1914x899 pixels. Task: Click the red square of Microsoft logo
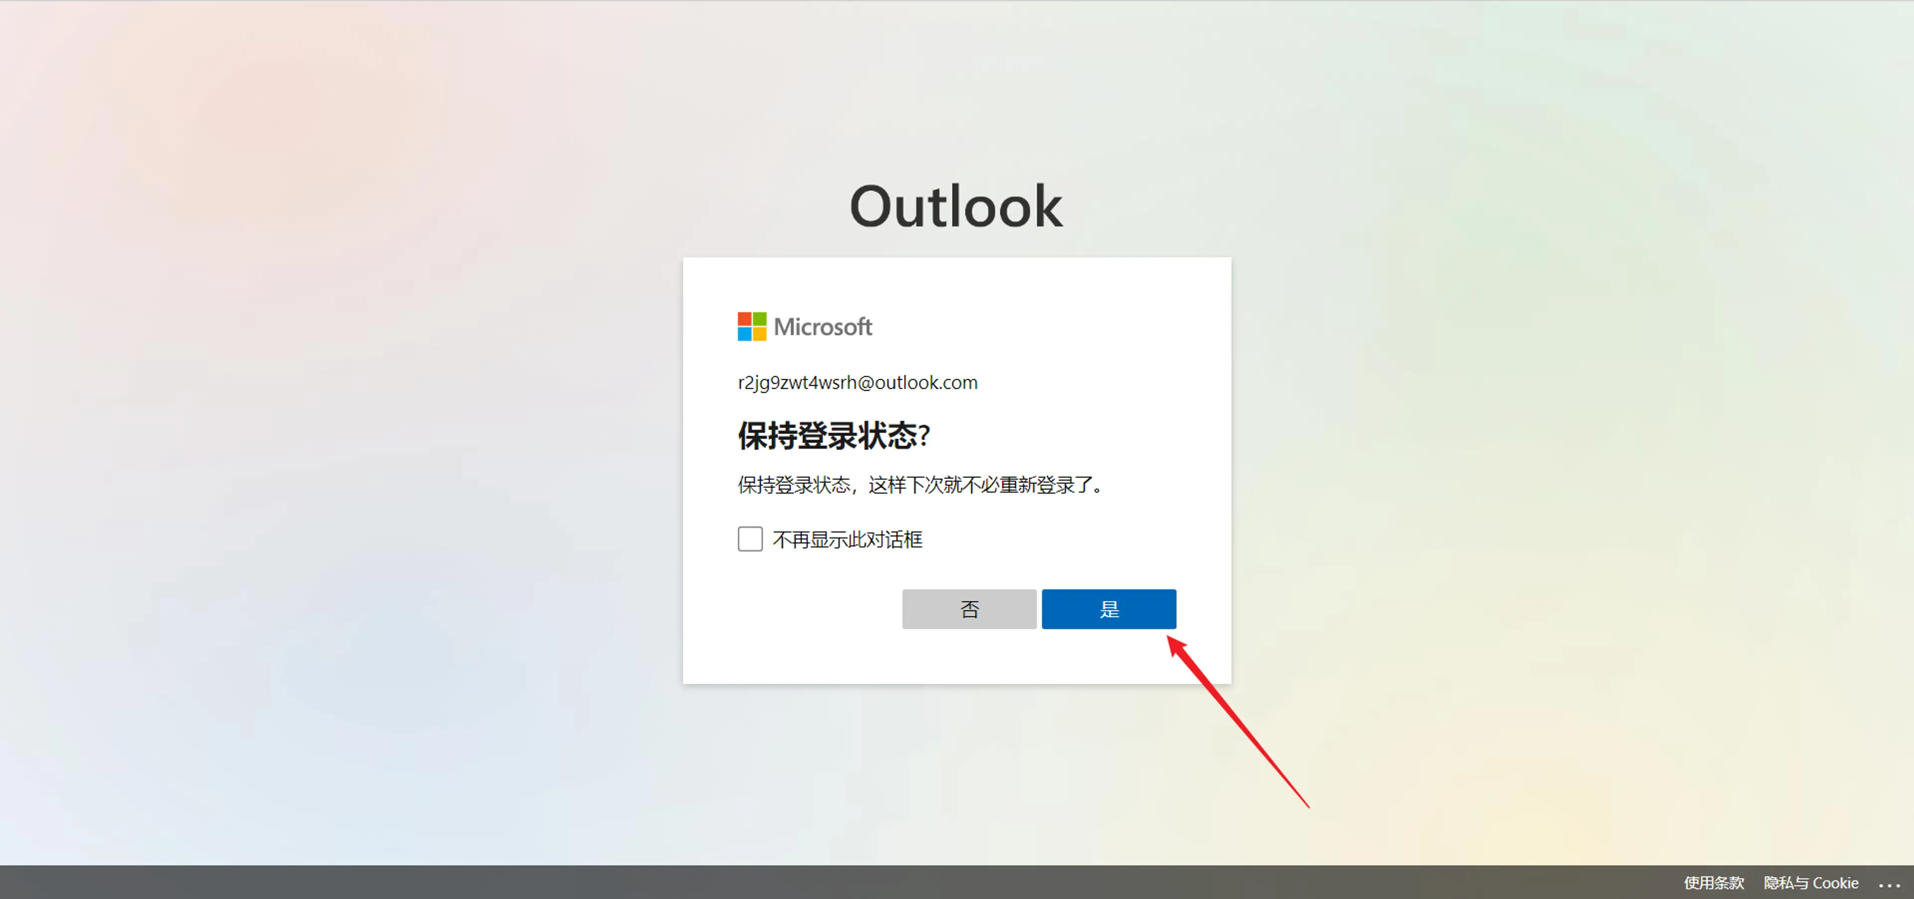(744, 319)
